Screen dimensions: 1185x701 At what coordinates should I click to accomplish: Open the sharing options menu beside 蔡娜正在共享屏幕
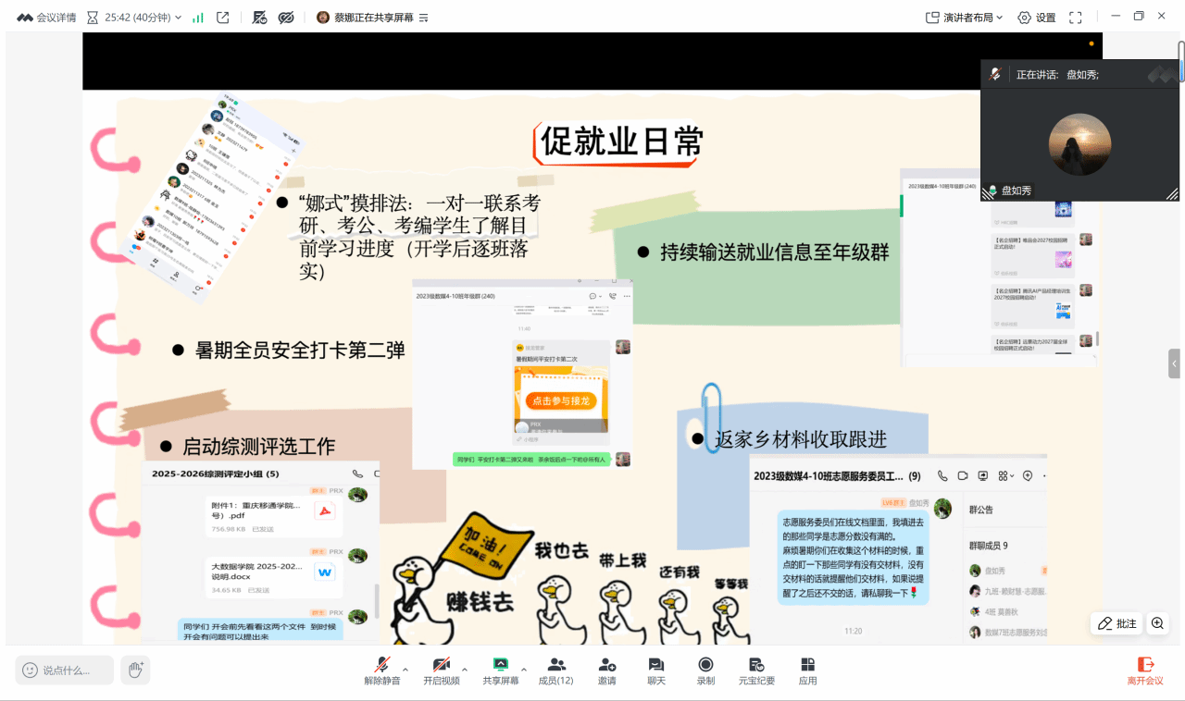click(x=424, y=18)
